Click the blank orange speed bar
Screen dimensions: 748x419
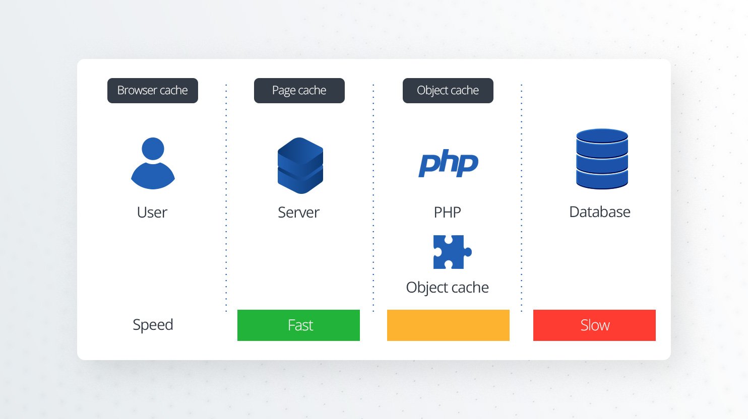click(448, 325)
